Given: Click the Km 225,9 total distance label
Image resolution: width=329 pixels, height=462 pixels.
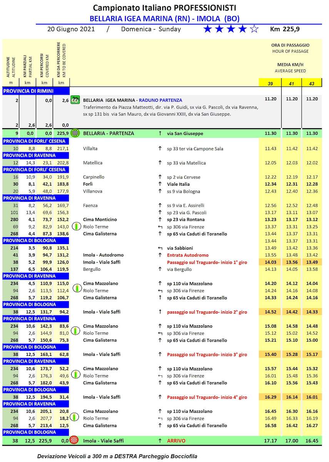Looking at the screenshot, I should click(x=285, y=29).
